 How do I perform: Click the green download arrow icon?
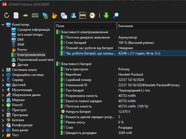pos(106,15)
